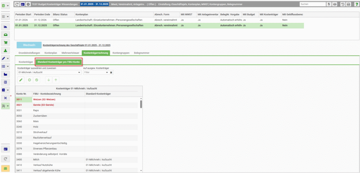Click the green download arrow sidebar icon
This screenshot has width=360, height=173.
(x=6, y=51)
